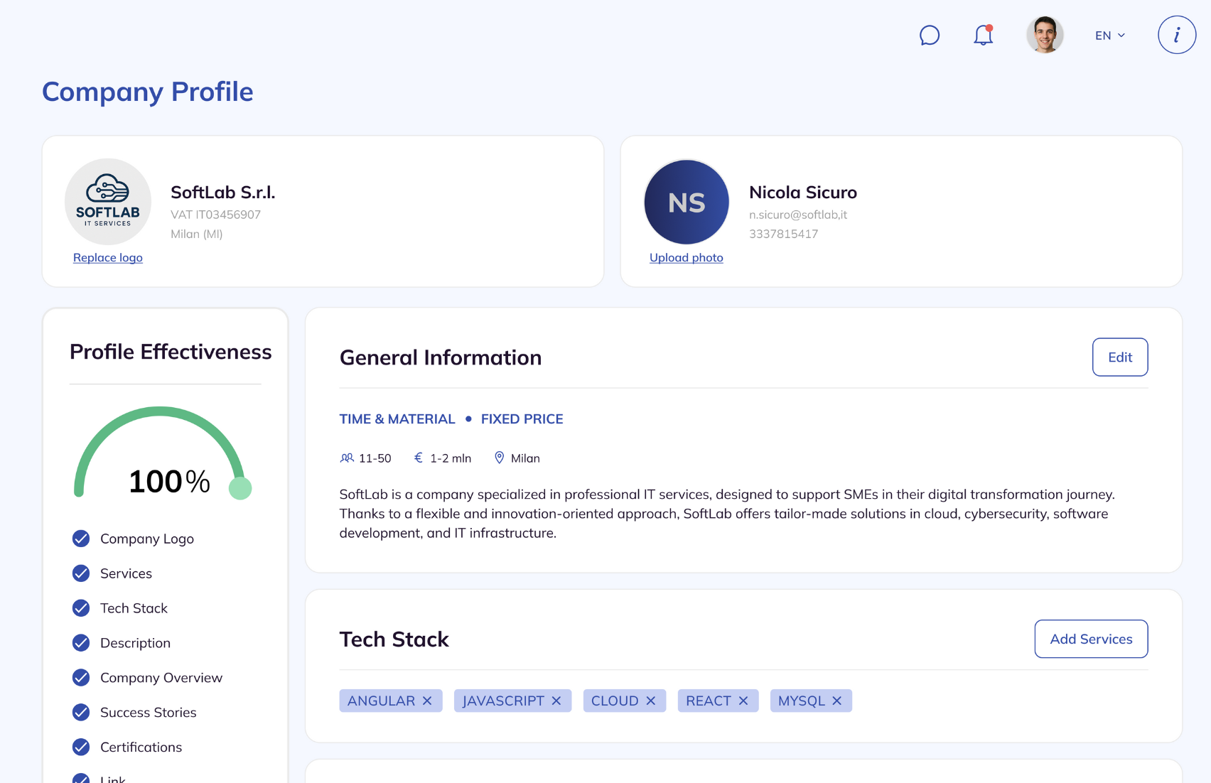Remove the CLOUD tech tag
The height and width of the screenshot is (783, 1211).
click(651, 701)
